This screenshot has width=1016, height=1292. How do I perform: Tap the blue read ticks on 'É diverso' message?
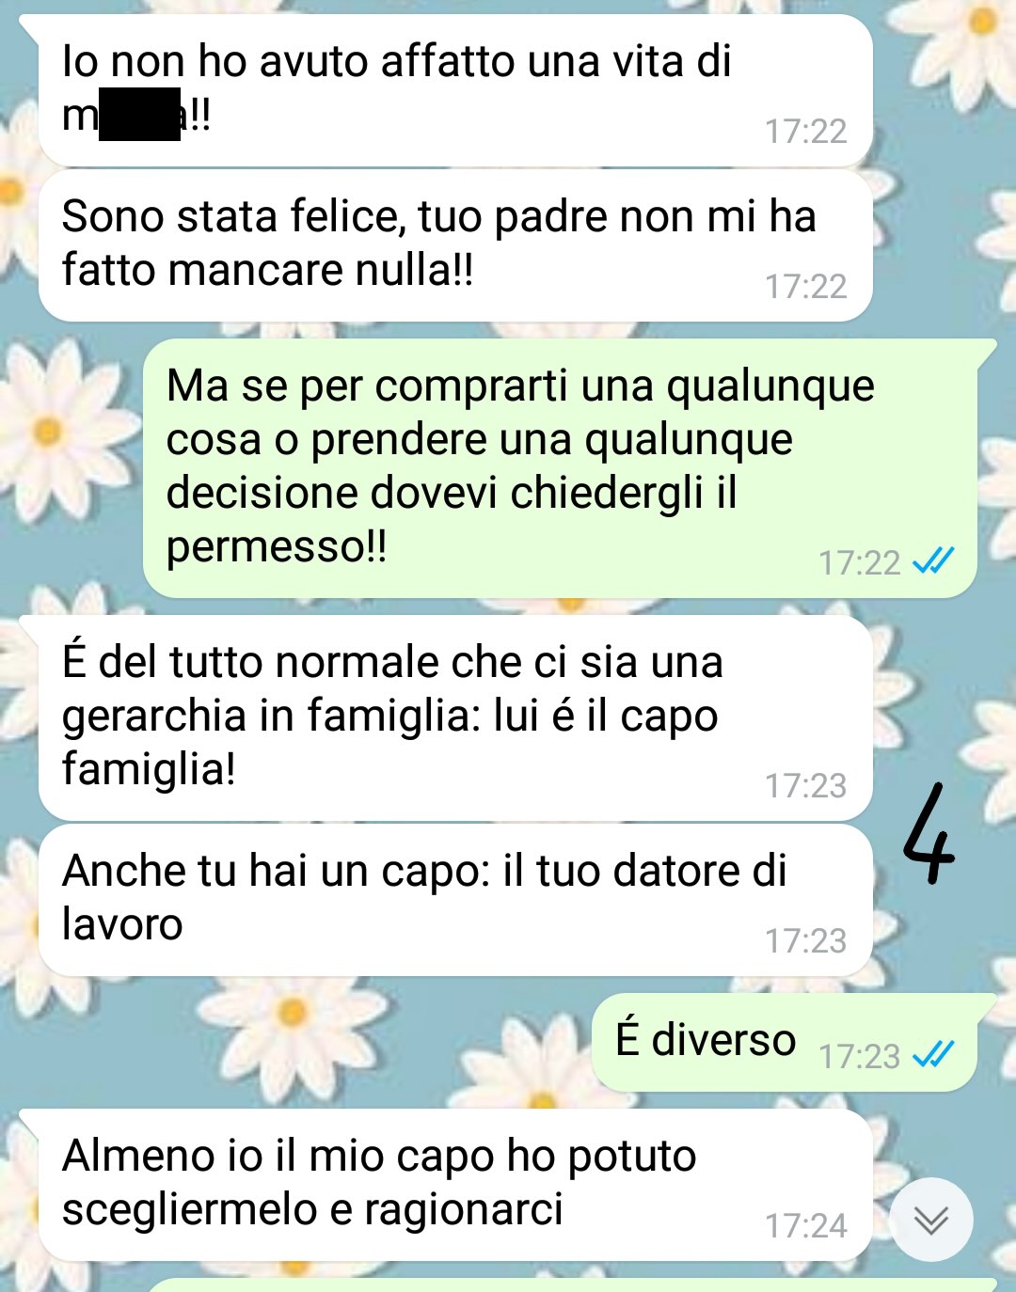pyautogui.click(x=933, y=1055)
